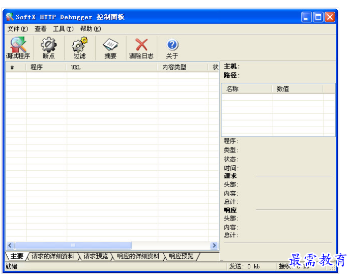Clear the log with 清除日志 icon
Viewport: 351px width, 276px height.
click(141, 48)
